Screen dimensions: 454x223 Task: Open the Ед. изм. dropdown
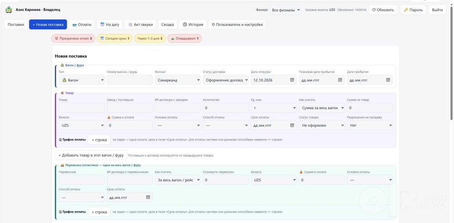[x=274, y=108]
